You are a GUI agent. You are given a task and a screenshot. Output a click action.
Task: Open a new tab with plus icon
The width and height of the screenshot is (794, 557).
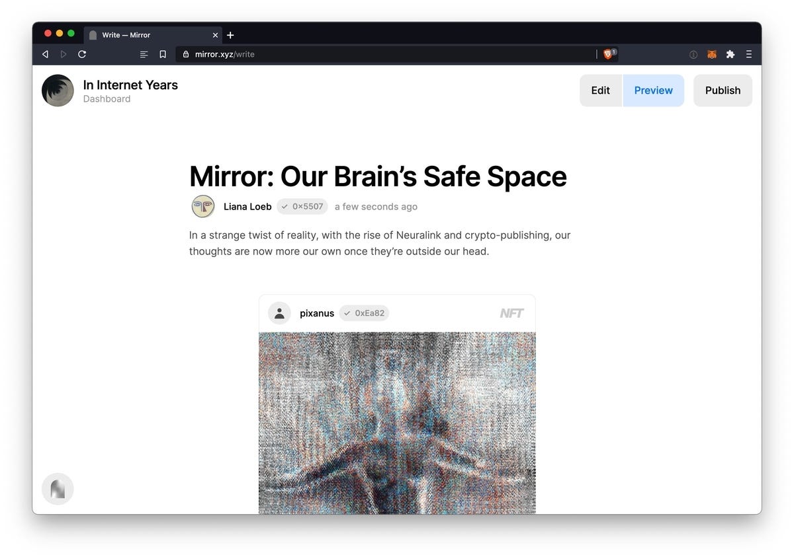(230, 35)
